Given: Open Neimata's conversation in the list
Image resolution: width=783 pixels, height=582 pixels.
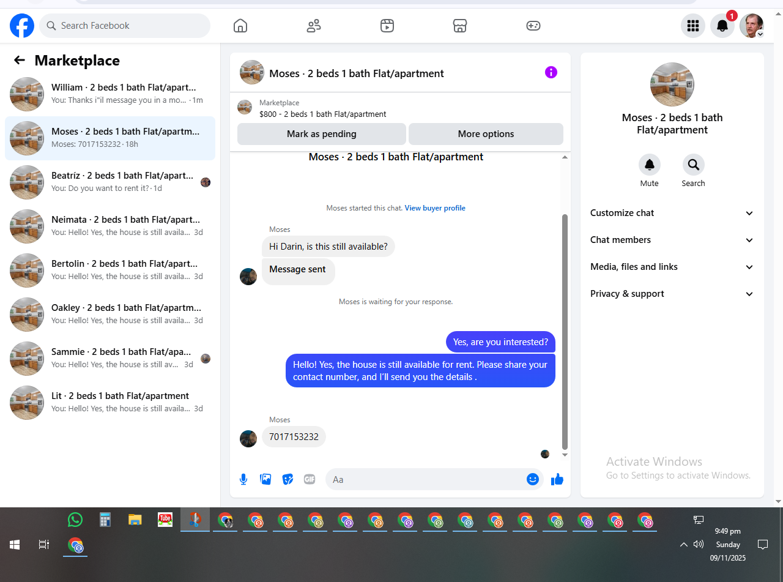Looking at the screenshot, I should pos(110,226).
